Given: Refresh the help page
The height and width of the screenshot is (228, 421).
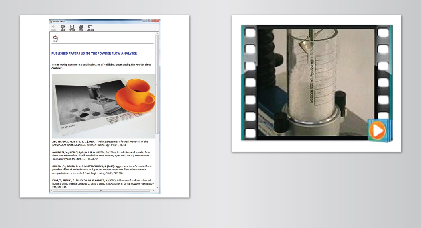Looking at the screenshot, I should click(72, 27).
